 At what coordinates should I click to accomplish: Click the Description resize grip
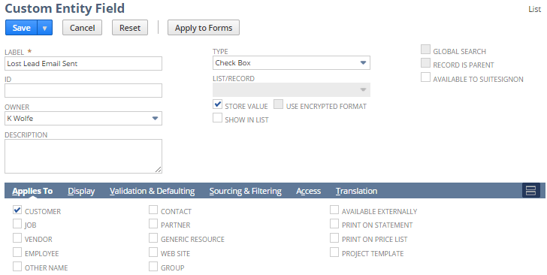click(x=158, y=170)
